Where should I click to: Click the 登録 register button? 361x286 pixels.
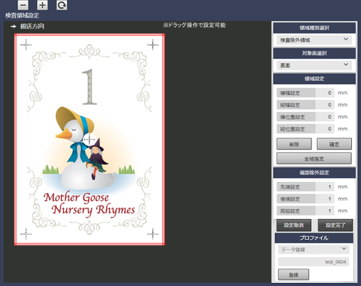(293, 275)
